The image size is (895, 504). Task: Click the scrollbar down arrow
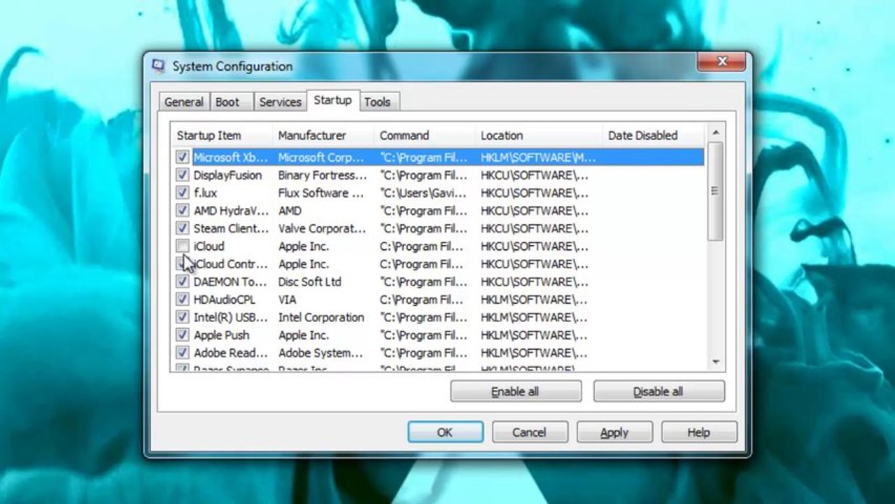click(x=715, y=362)
